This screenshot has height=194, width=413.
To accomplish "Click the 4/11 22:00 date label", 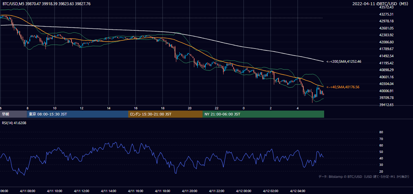I will pyautogui.click(x=217, y=191).
